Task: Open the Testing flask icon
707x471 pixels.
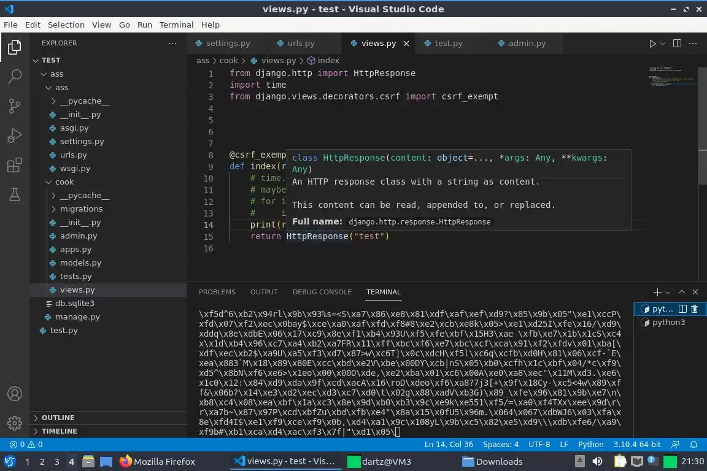Action: (x=15, y=194)
